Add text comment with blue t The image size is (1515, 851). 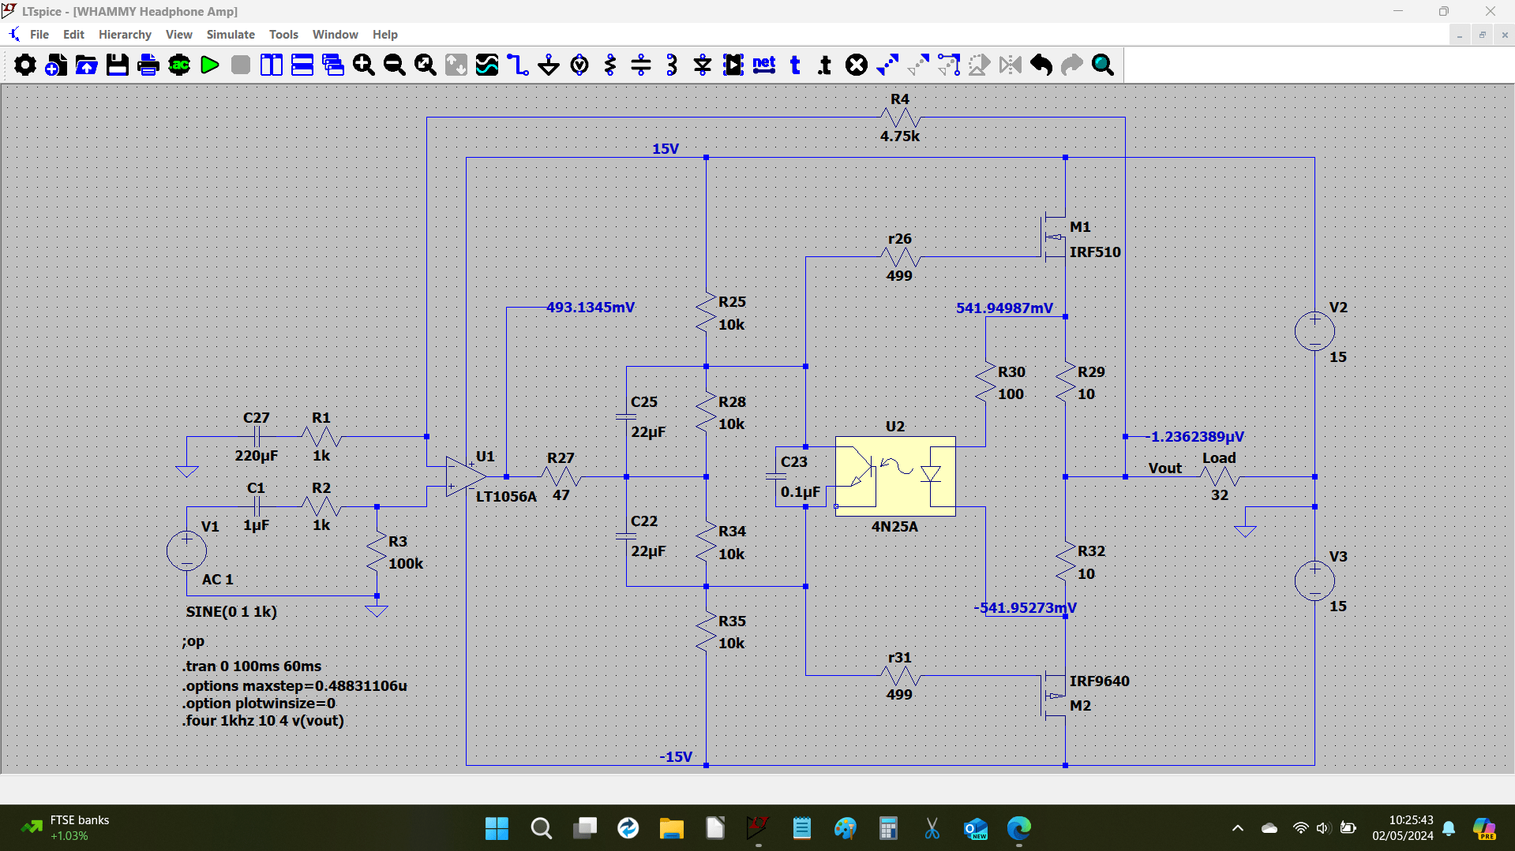tap(795, 65)
